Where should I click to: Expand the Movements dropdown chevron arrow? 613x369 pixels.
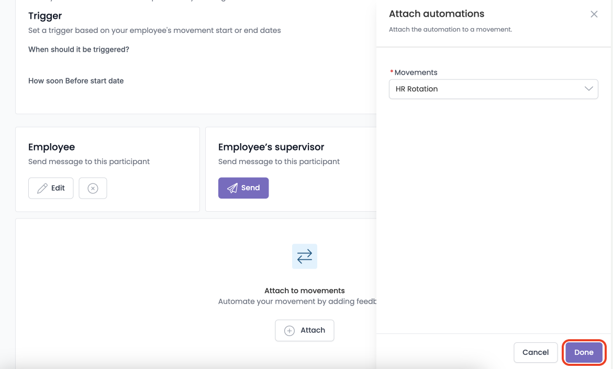[588, 89]
